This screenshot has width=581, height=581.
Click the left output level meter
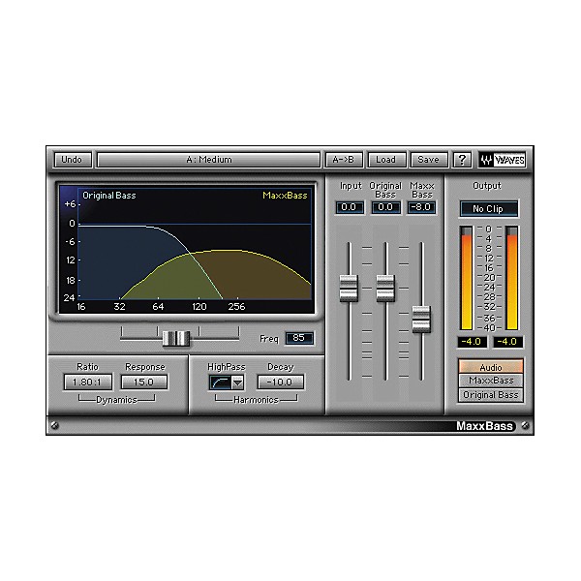click(466, 278)
